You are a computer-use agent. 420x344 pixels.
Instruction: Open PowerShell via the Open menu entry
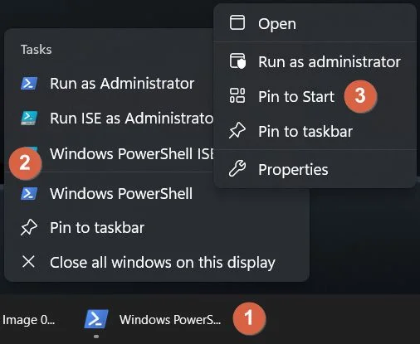coord(315,23)
